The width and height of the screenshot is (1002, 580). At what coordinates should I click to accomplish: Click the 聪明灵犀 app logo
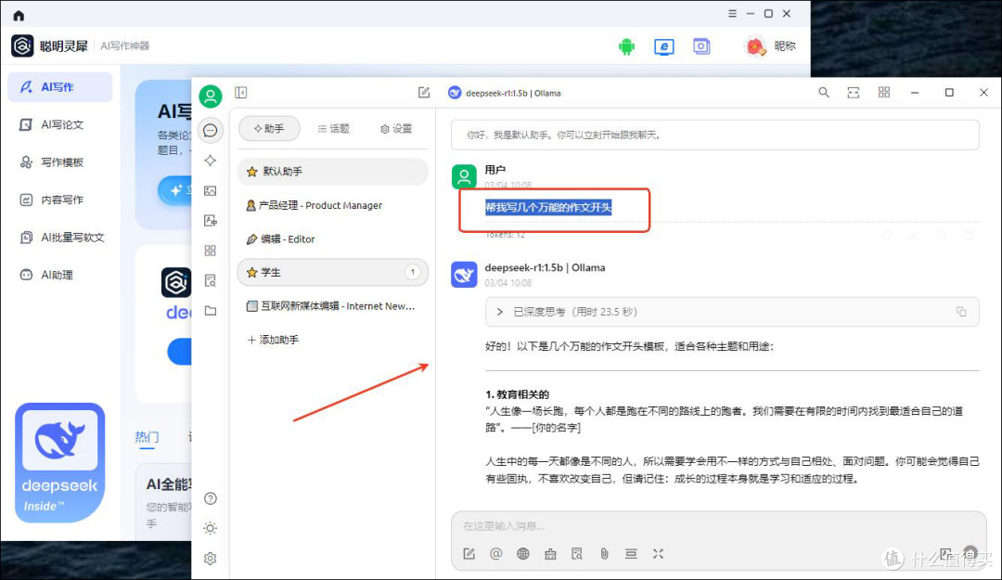click(22, 46)
